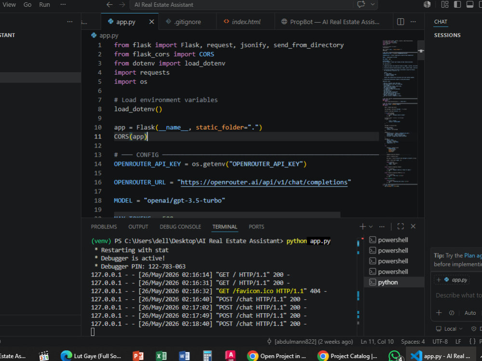Open Calculator from the taskbar

coord(207,356)
